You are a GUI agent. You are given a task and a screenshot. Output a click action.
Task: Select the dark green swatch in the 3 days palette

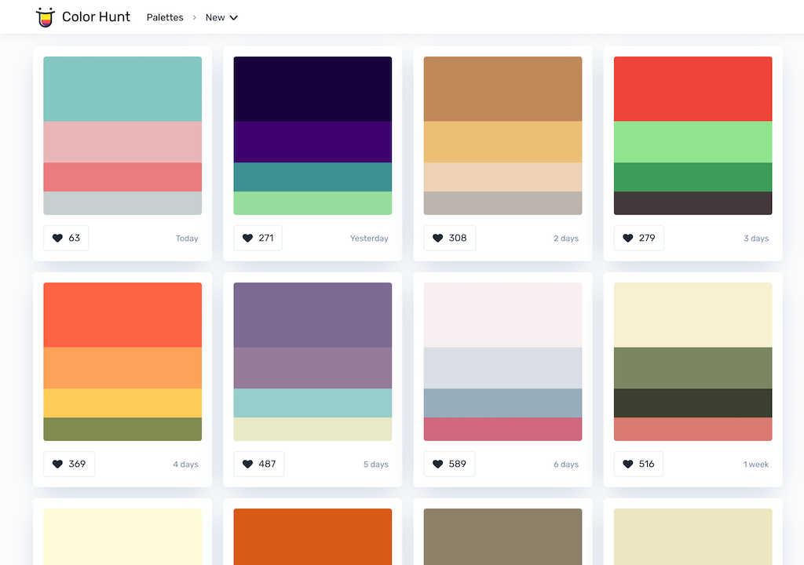pyautogui.click(x=693, y=177)
